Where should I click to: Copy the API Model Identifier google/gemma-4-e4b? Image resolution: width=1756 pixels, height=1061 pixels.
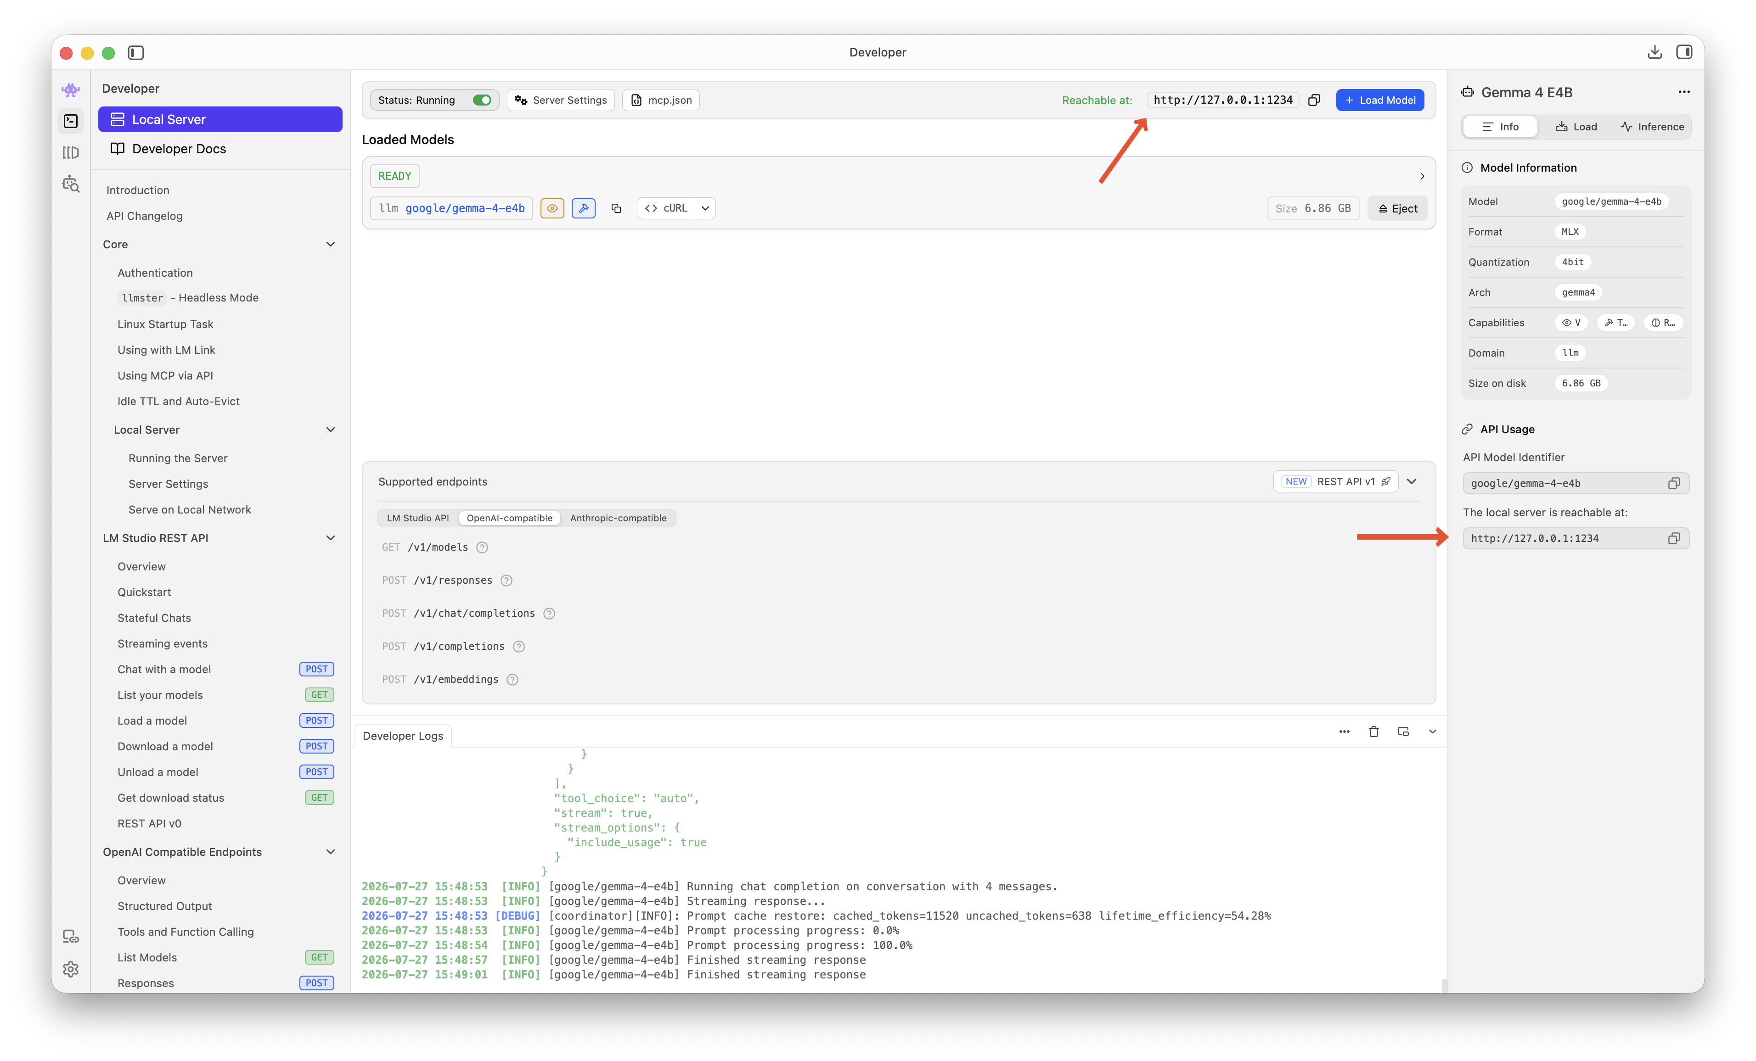pyautogui.click(x=1674, y=484)
